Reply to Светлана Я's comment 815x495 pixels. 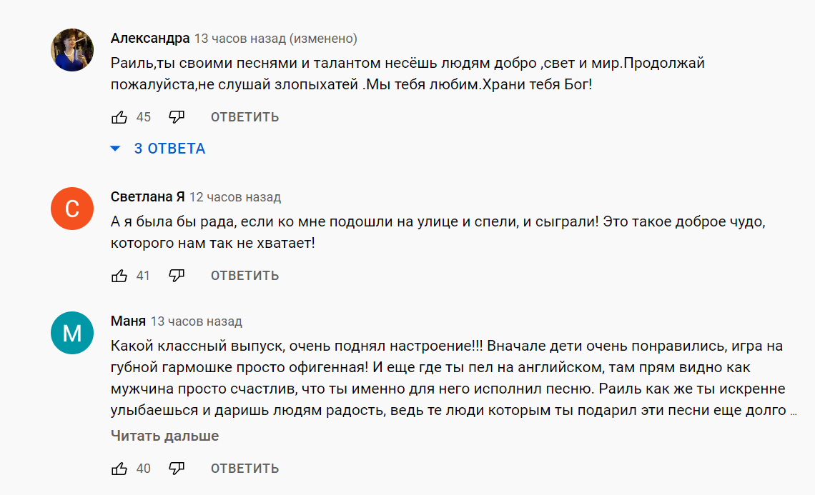[x=244, y=276]
